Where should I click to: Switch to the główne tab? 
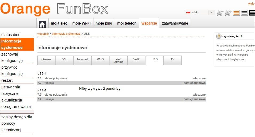[x=46, y=60]
